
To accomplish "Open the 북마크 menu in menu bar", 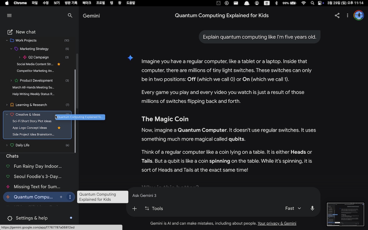I will pos(87,3).
